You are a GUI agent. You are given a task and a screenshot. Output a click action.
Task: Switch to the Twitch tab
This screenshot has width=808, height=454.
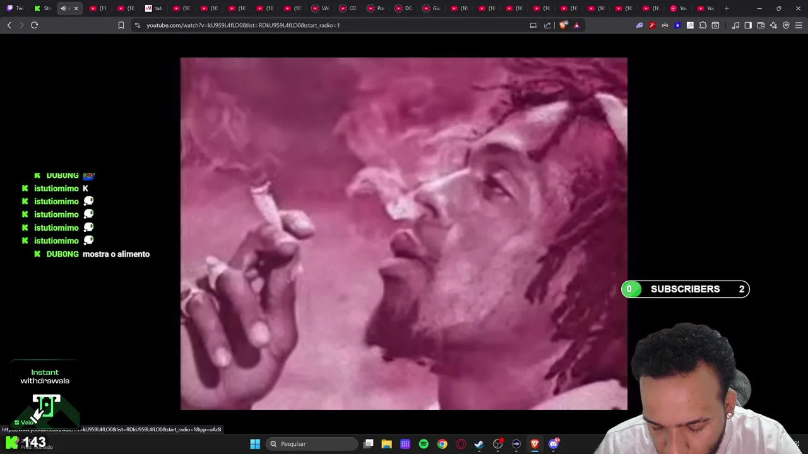coord(15,8)
